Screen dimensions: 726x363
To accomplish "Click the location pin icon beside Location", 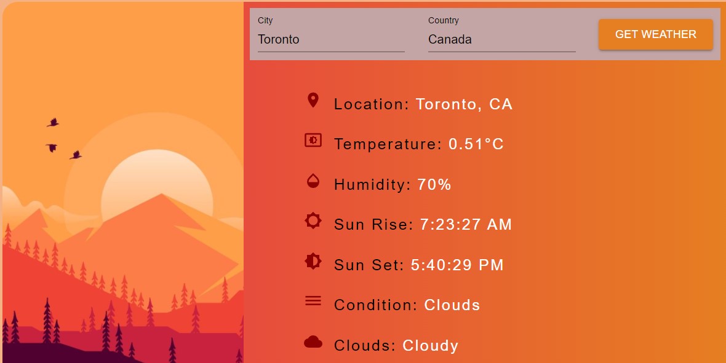I will [313, 100].
